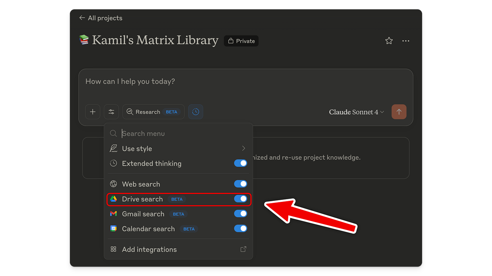492x276 pixels.
Task: Disable the Drive search switch
Action: pos(241,199)
